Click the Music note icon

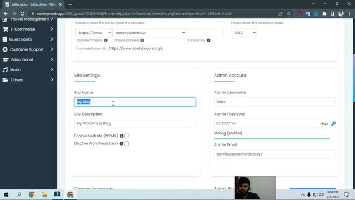pyautogui.click(x=5, y=69)
